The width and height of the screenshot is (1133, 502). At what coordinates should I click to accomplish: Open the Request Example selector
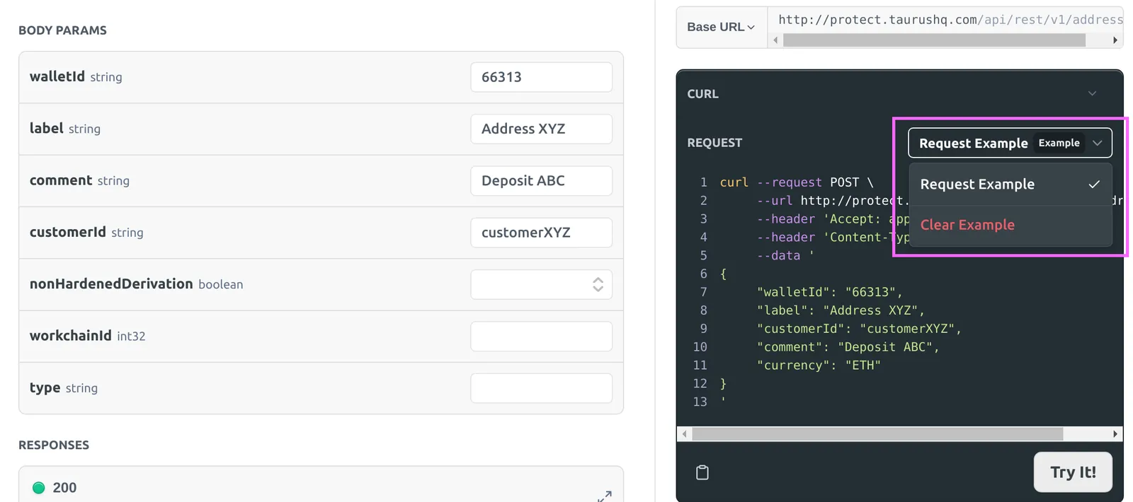point(1010,143)
